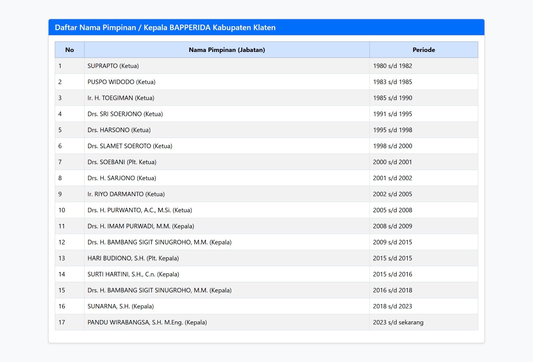
Task: Select the cell 'Drs. HARSONO (Ketua)'
Action: (x=227, y=130)
